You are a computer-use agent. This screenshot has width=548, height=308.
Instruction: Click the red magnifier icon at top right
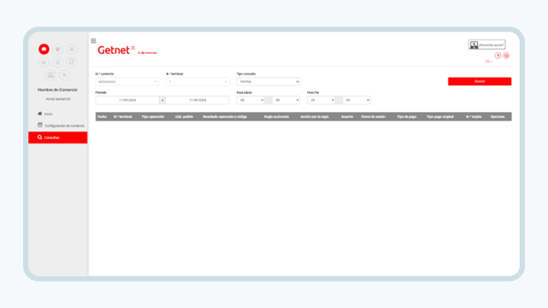tap(506, 55)
